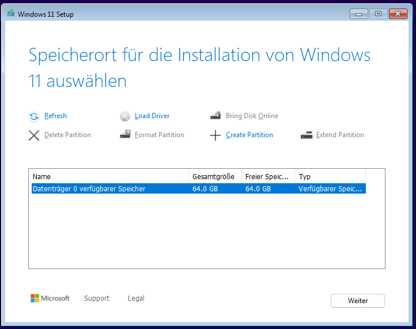The height and width of the screenshot is (329, 416).
Task: Open the Support link
Action: coord(97,298)
